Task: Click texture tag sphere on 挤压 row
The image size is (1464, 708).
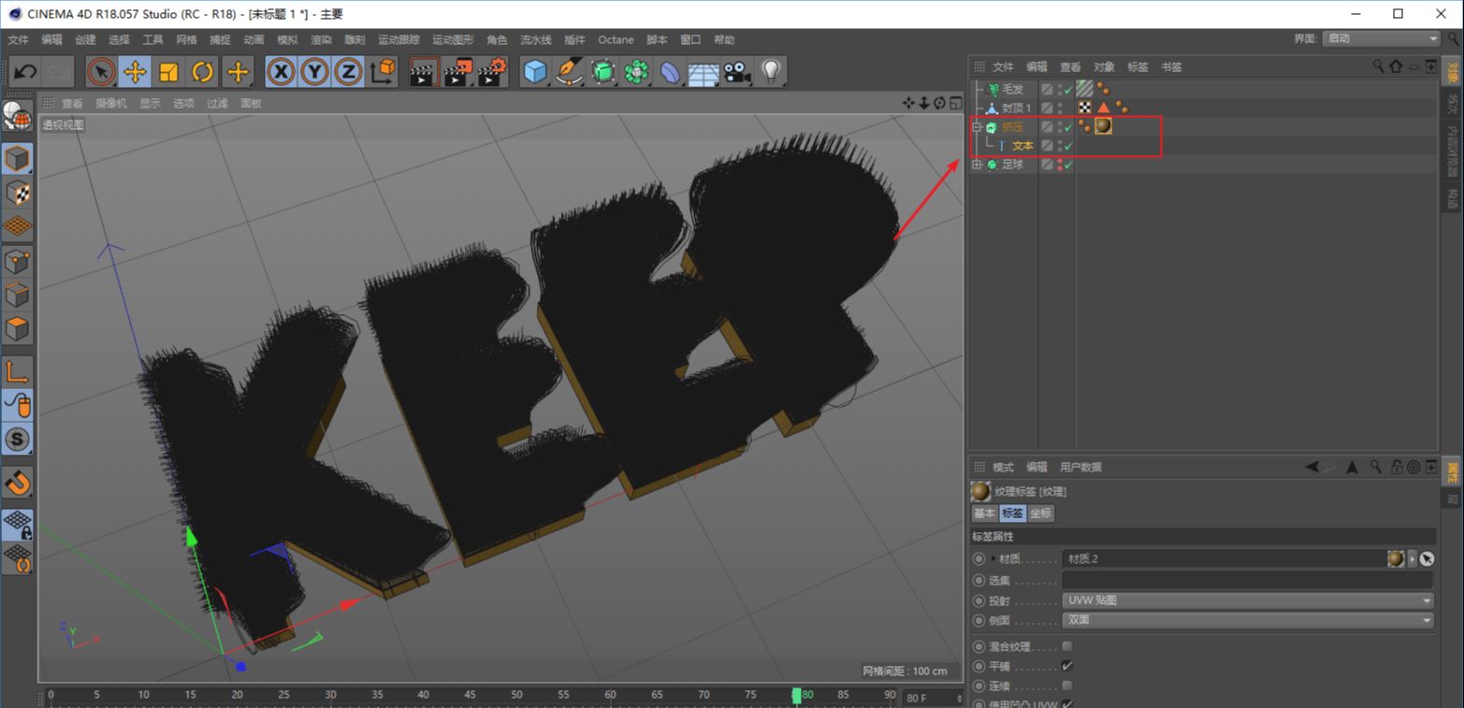Action: [x=1103, y=126]
